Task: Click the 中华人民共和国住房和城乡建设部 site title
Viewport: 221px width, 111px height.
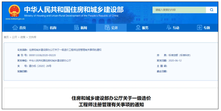Action: pyautogui.click(x=73, y=10)
